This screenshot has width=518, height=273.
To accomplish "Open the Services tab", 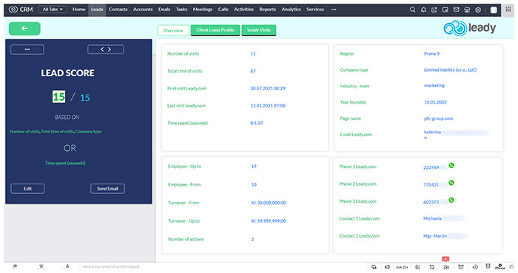I will (x=314, y=9).
